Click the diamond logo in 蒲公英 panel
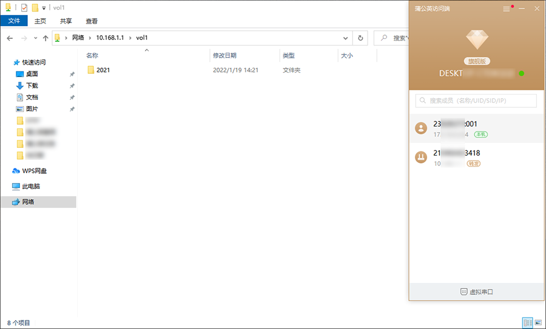546x329 pixels. (x=477, y=40)
